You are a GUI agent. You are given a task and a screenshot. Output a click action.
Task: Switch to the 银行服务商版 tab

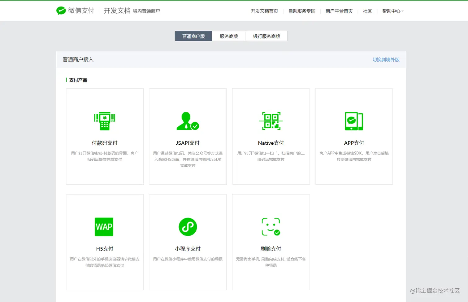tap(266, 36)
